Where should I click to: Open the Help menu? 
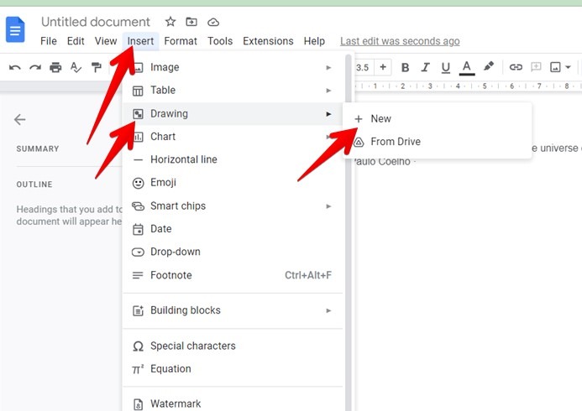tap(314, 41)
